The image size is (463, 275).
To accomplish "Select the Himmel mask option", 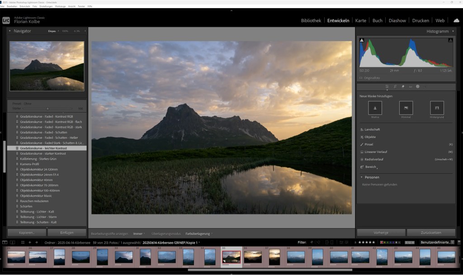I will click(x=405, y=109).
